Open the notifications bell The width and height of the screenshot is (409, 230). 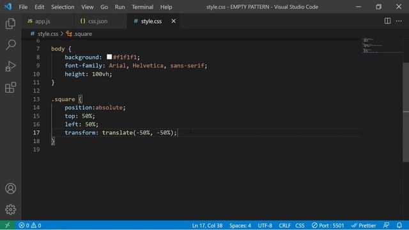coord(399,226)
